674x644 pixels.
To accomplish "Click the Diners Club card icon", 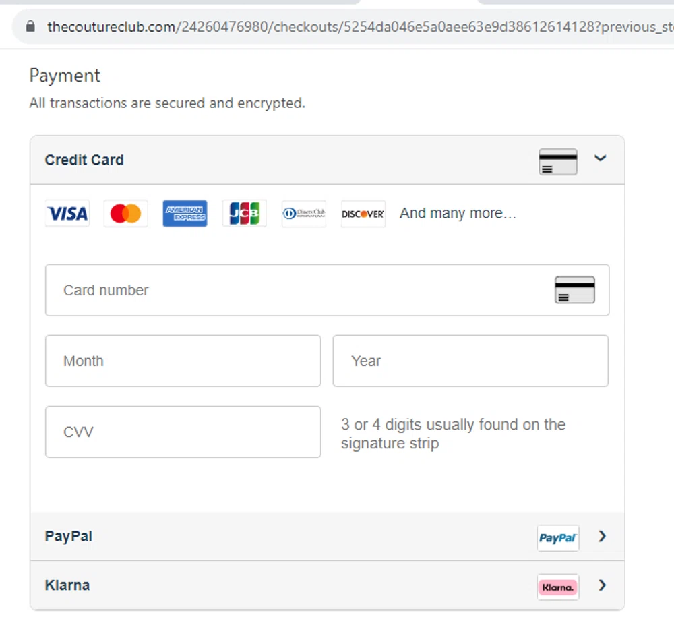I will (x=303, y=213).
